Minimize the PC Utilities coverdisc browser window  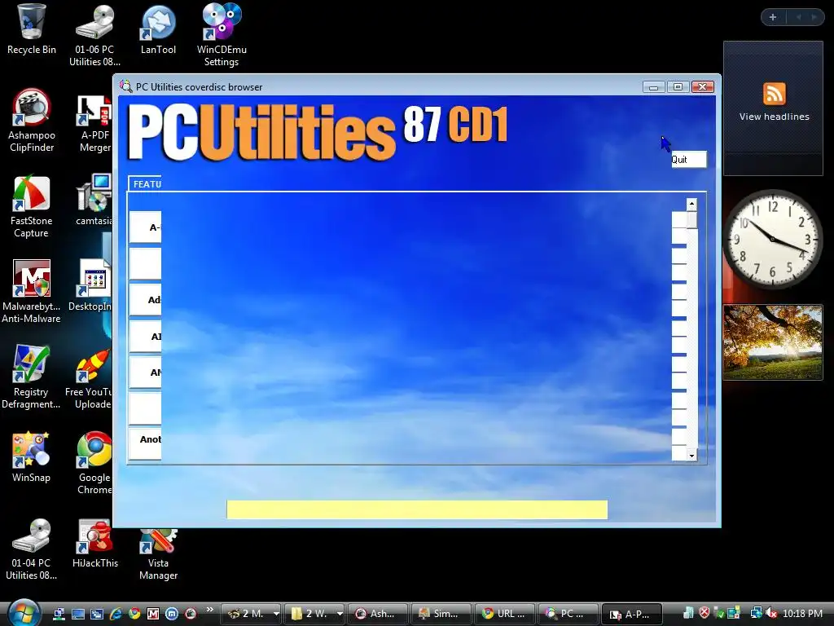pyautogui.click(x=653, y=86)
